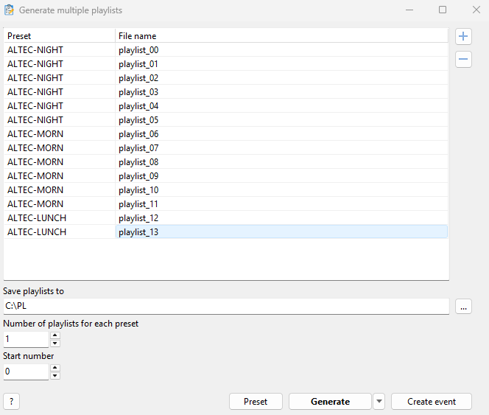Click the File name column header
This screenshot has height=415, width=489.
coord(281,35)
